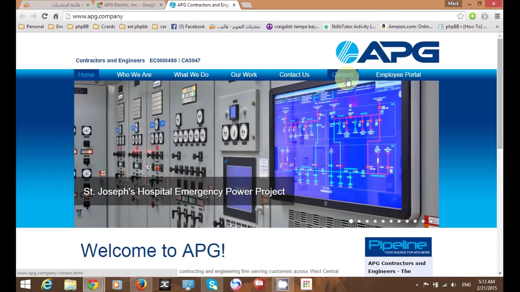The height and width of the screenshot is (292, 520).
Task: Click the APG logo
Action: tap(387, 52)
